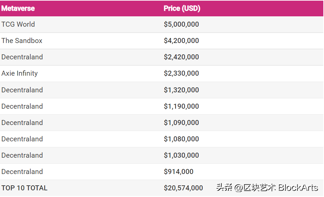Click the $5,000,000 price cell
This screenshot has height=197, width=324.
[181, 24]
